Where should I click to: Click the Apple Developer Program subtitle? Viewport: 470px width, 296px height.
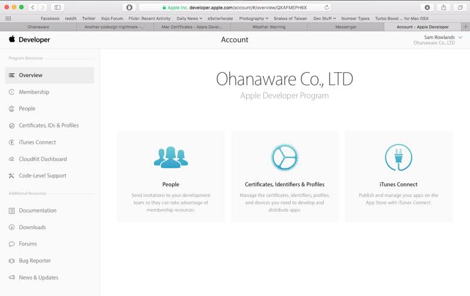point(284,96)
